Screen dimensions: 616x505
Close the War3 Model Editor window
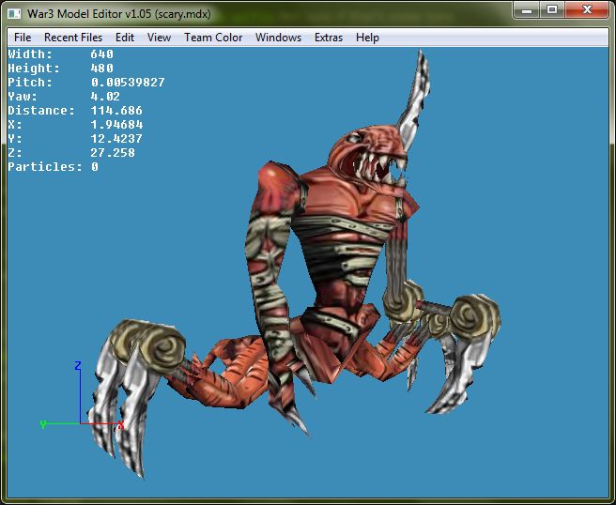587,10
